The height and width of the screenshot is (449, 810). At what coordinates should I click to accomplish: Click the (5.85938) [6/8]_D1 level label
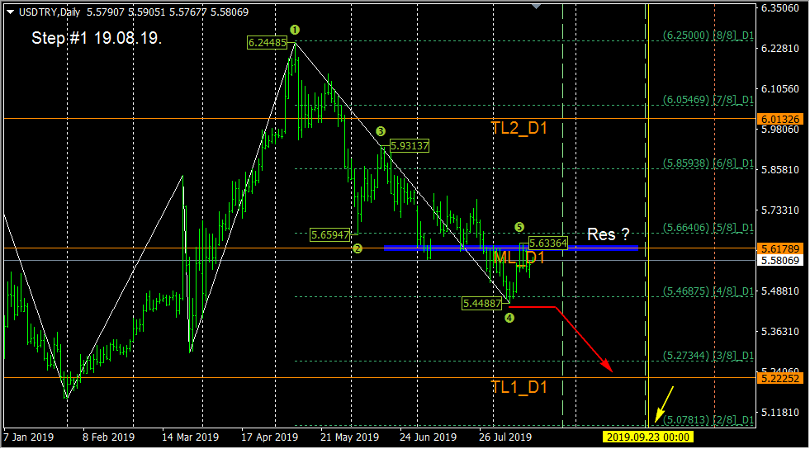708,163
